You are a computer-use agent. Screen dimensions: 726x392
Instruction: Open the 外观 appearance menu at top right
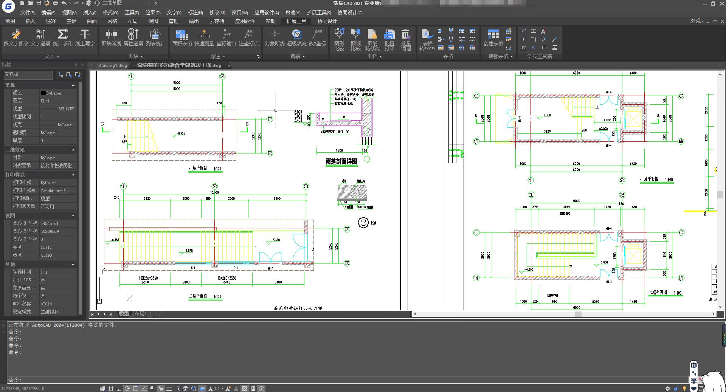[697, 21]
